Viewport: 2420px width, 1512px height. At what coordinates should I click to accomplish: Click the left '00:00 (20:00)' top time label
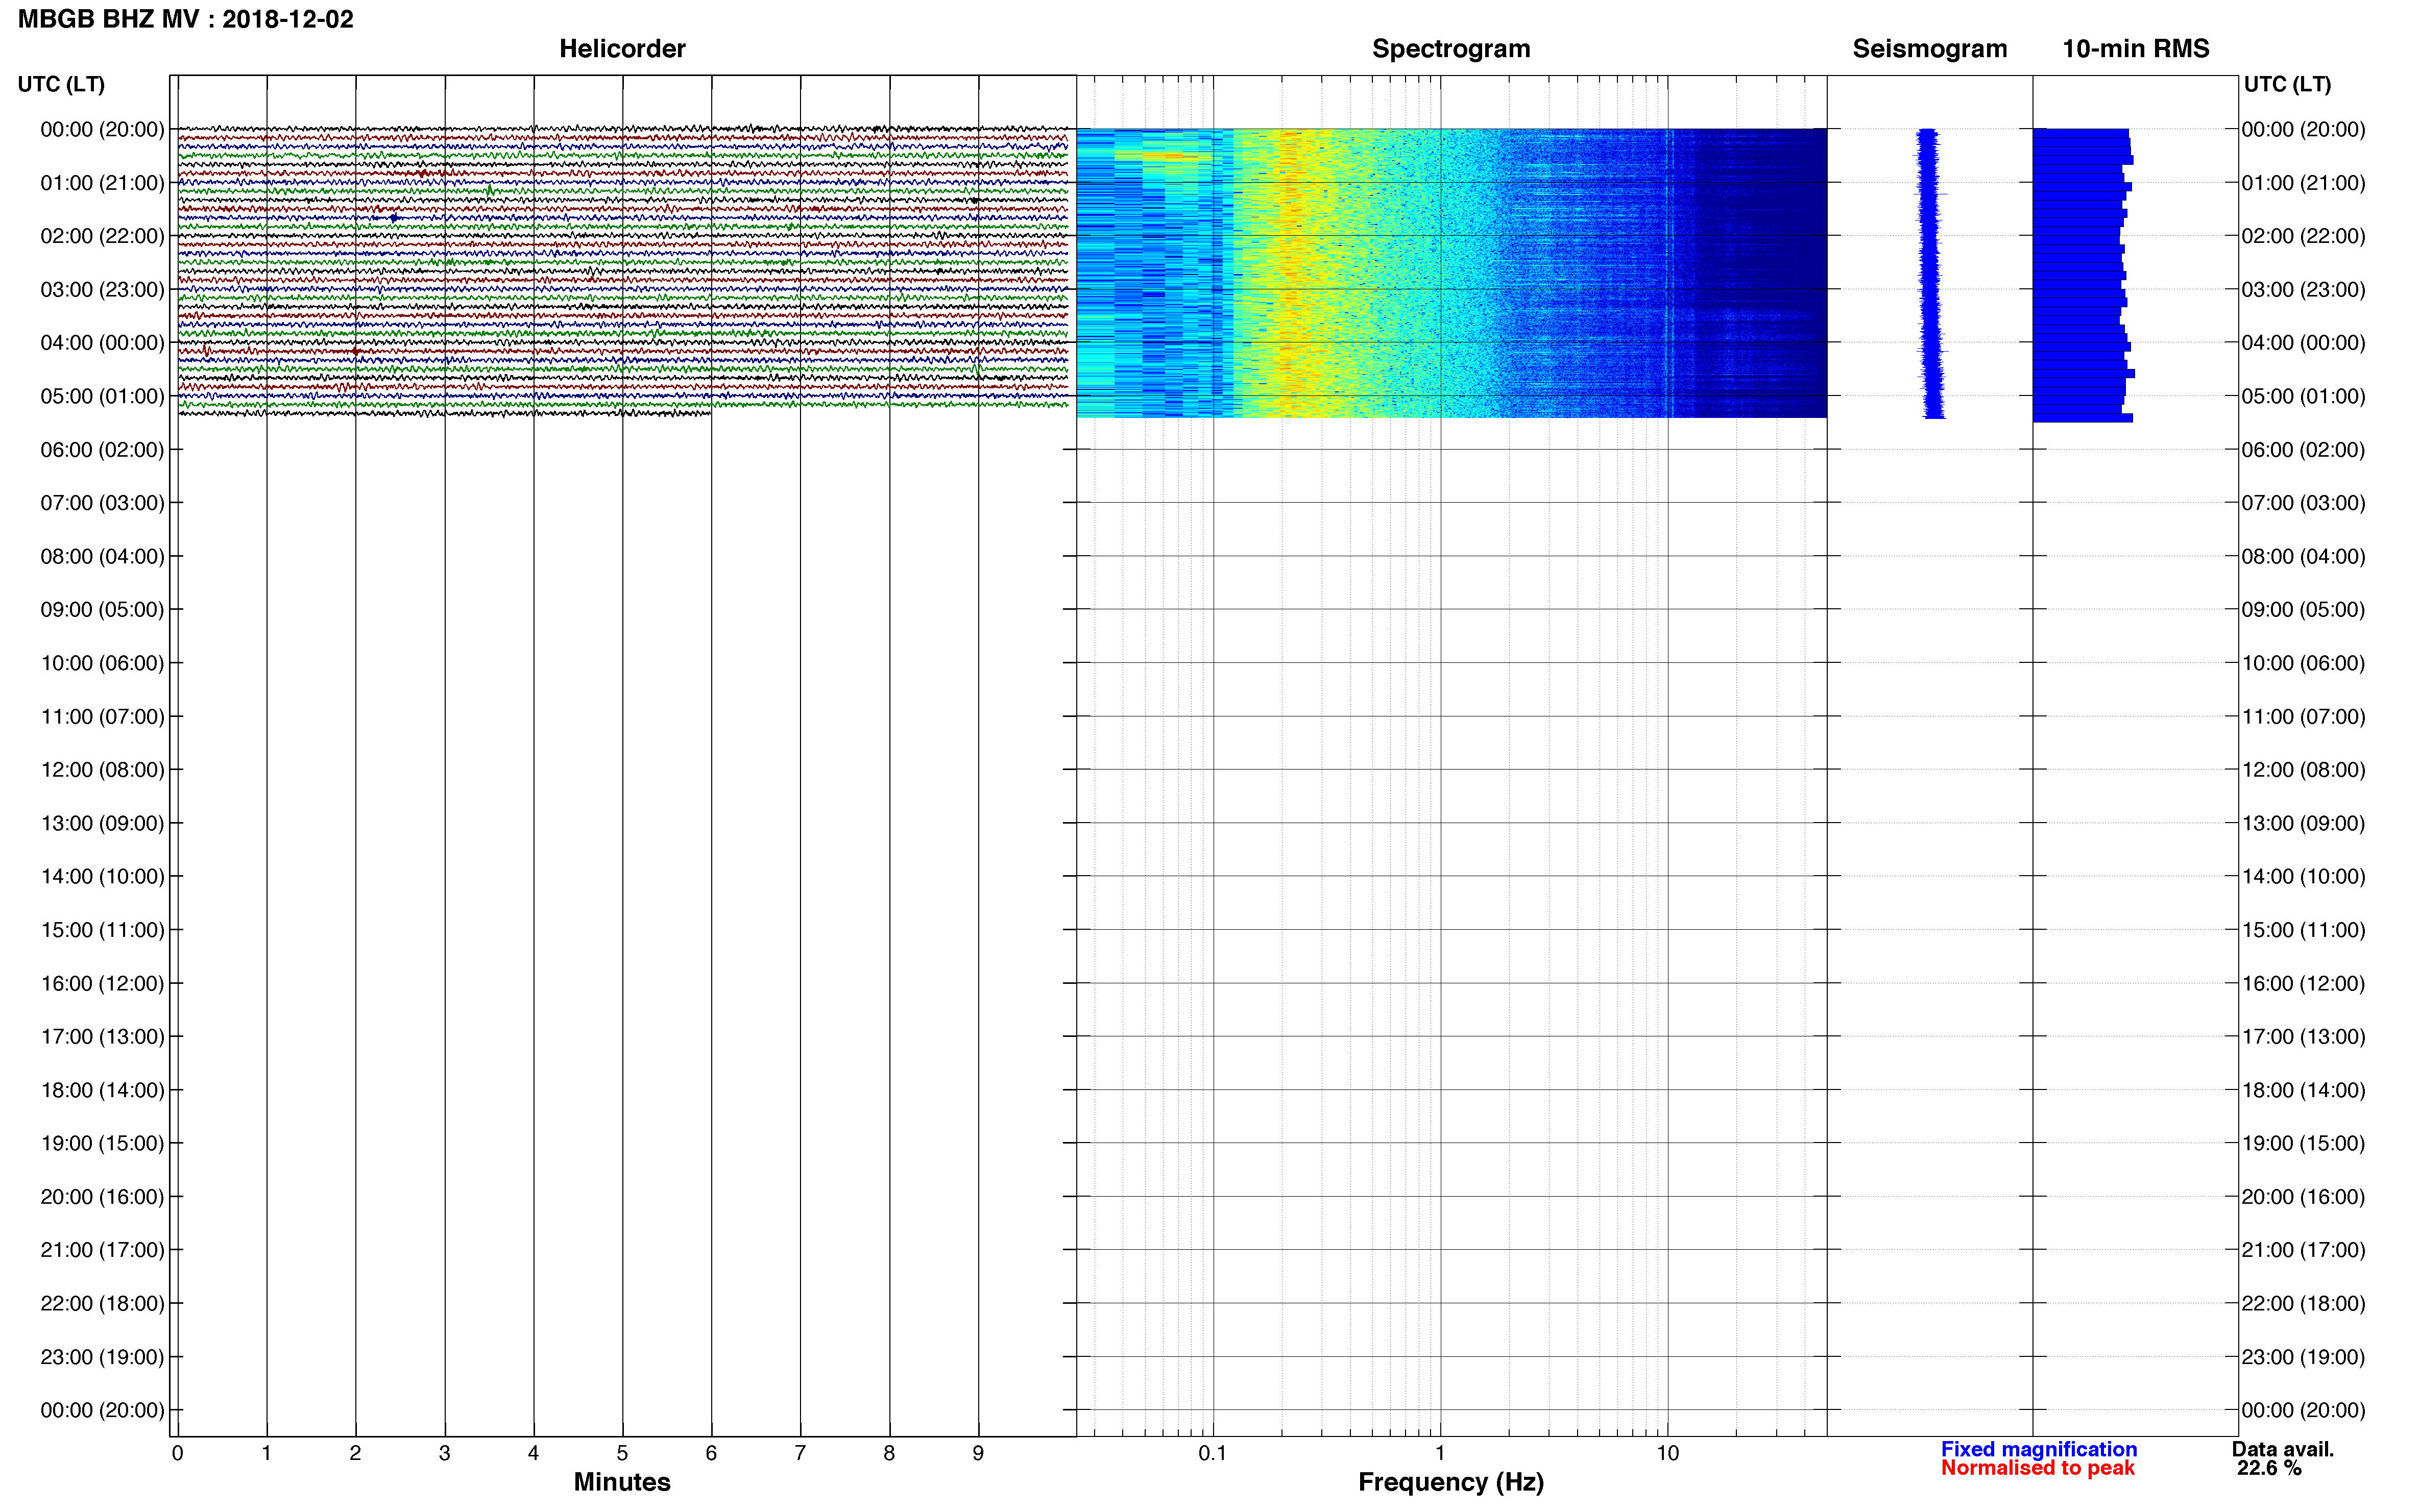(102, 129)
